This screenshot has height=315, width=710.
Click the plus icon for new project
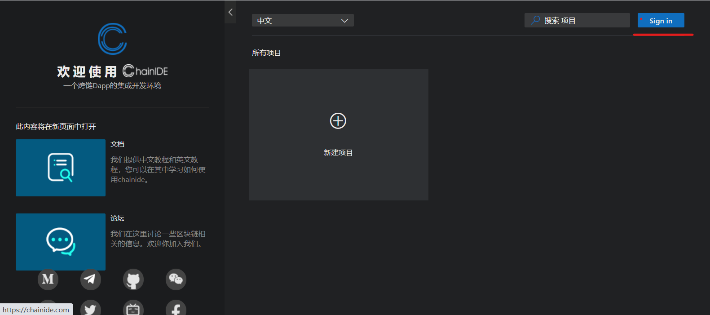pos(338,121)
